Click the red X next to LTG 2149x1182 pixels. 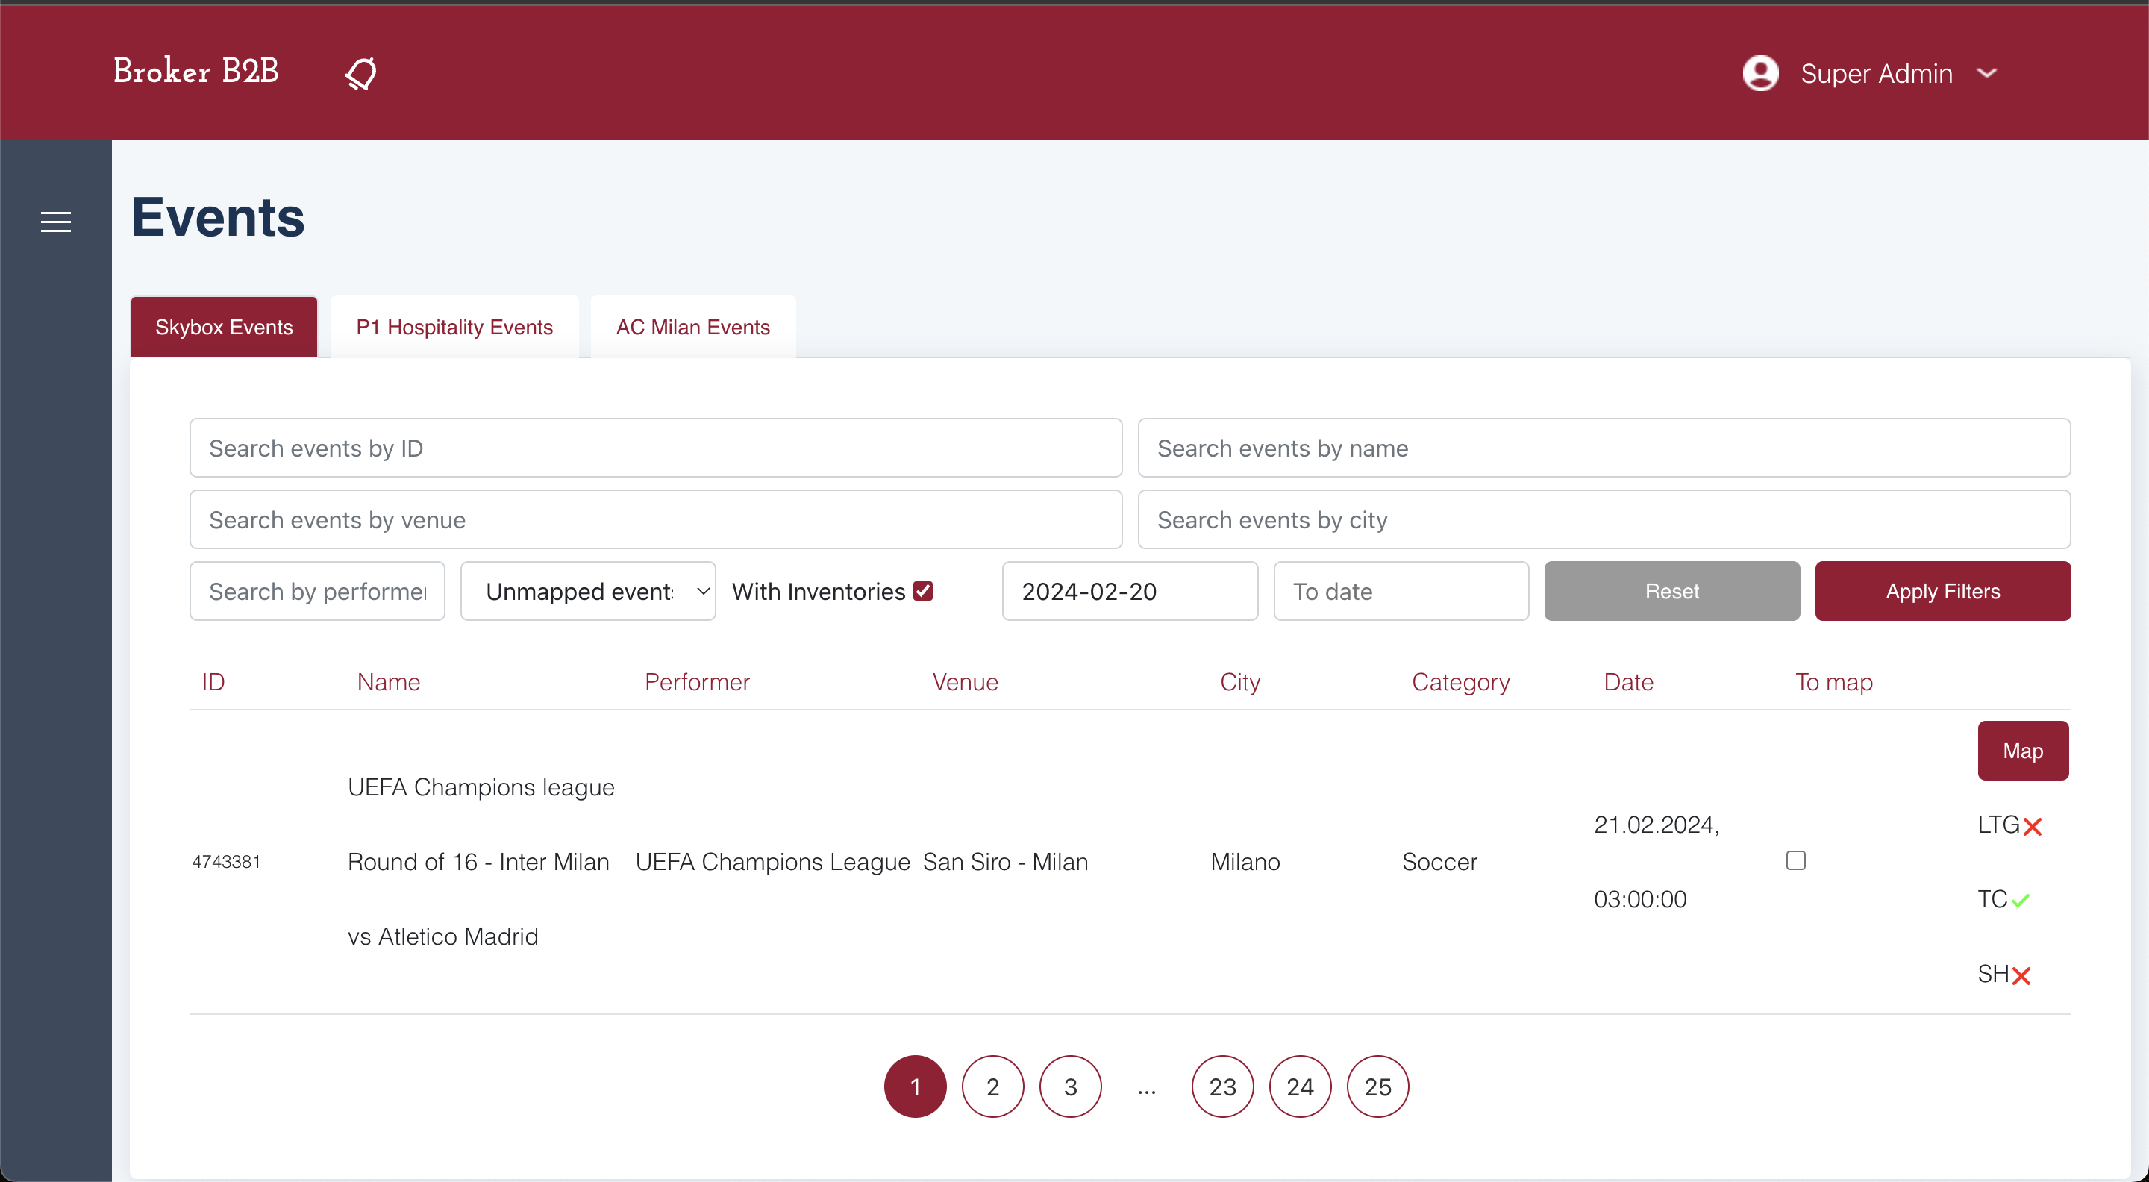tap(2032, 827)
